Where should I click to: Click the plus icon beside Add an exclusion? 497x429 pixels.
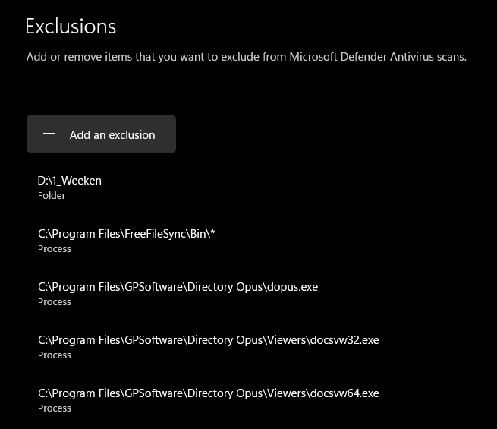point(49,134)
